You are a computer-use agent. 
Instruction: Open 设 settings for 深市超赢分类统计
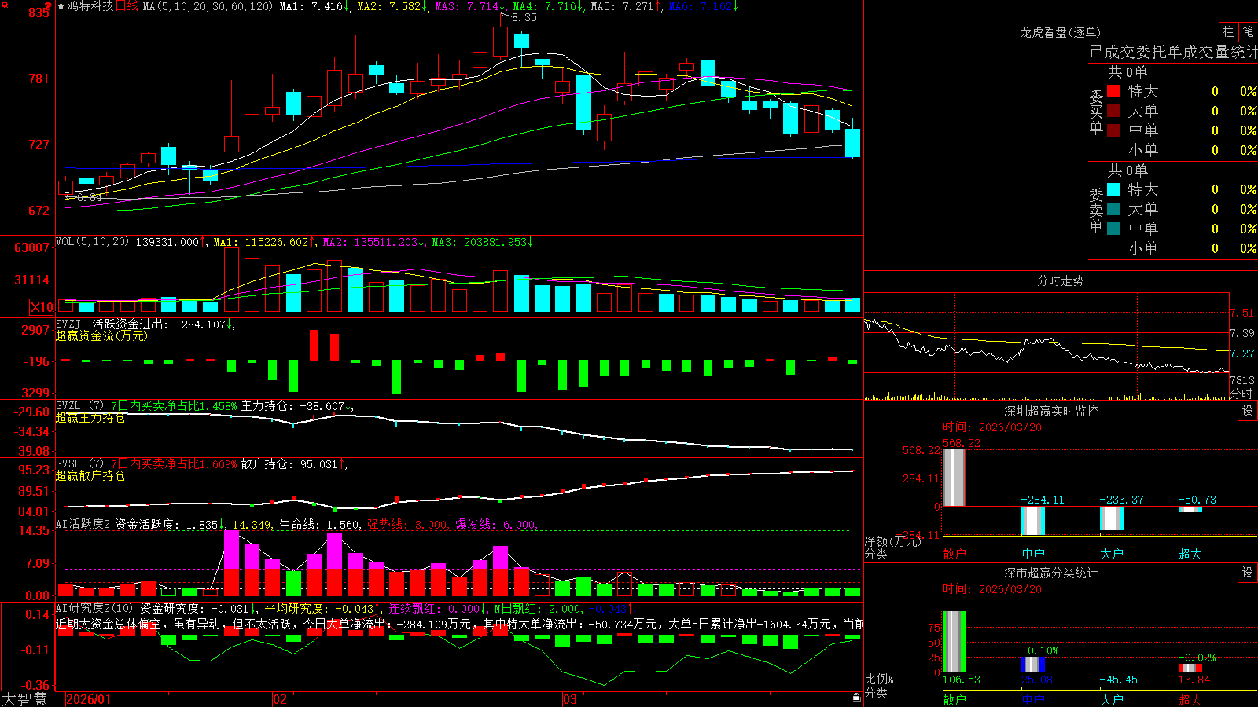1248,573
